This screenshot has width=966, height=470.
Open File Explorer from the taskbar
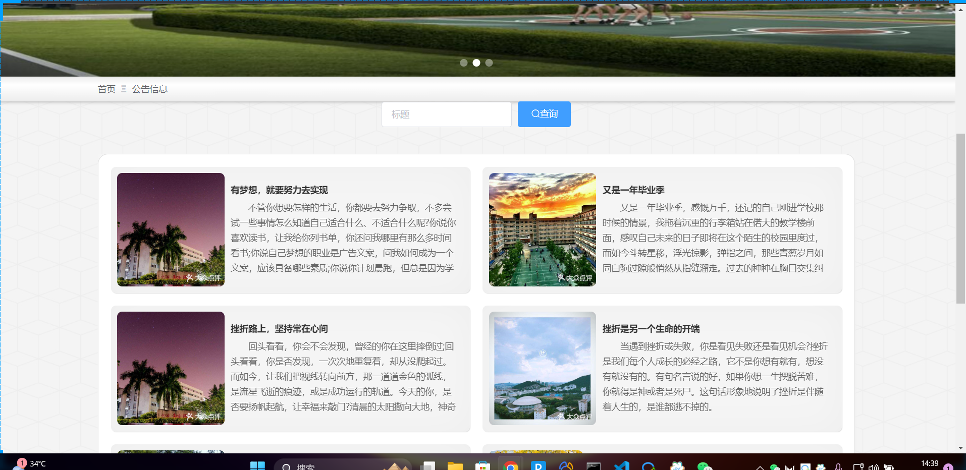point(455,466)
